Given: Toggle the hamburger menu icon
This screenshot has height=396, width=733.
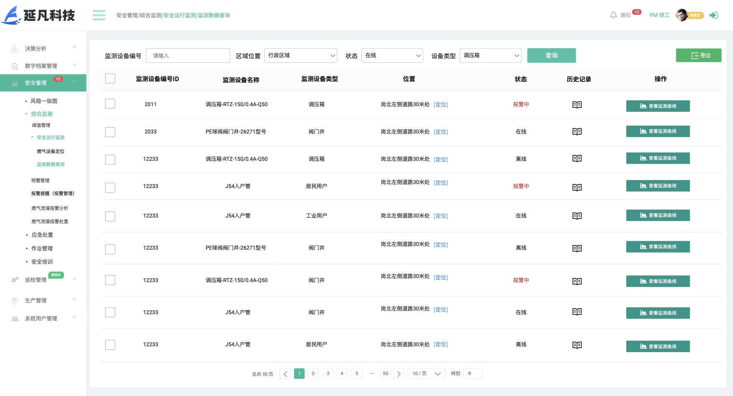Looking at the screenshot, I should point(99,15).
